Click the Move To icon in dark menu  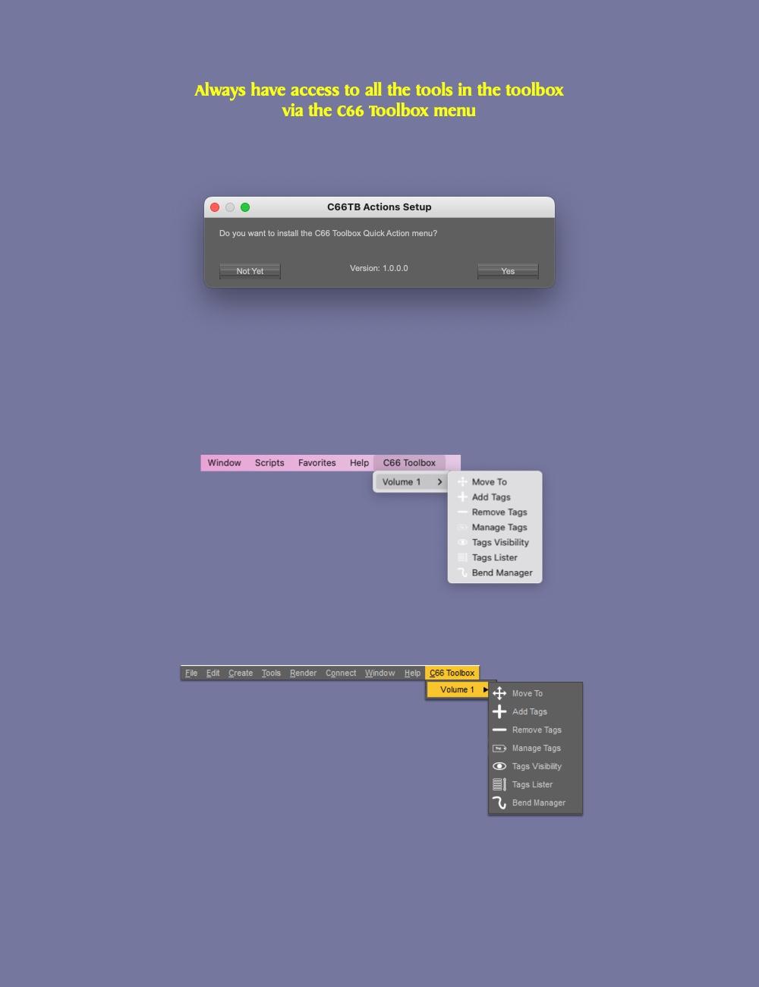(499, 693)
